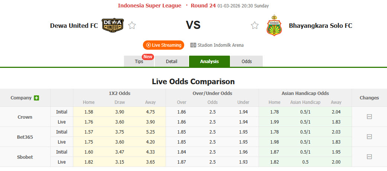
Task: Start the Live Streaming button
Action: (x=164, y=45)
